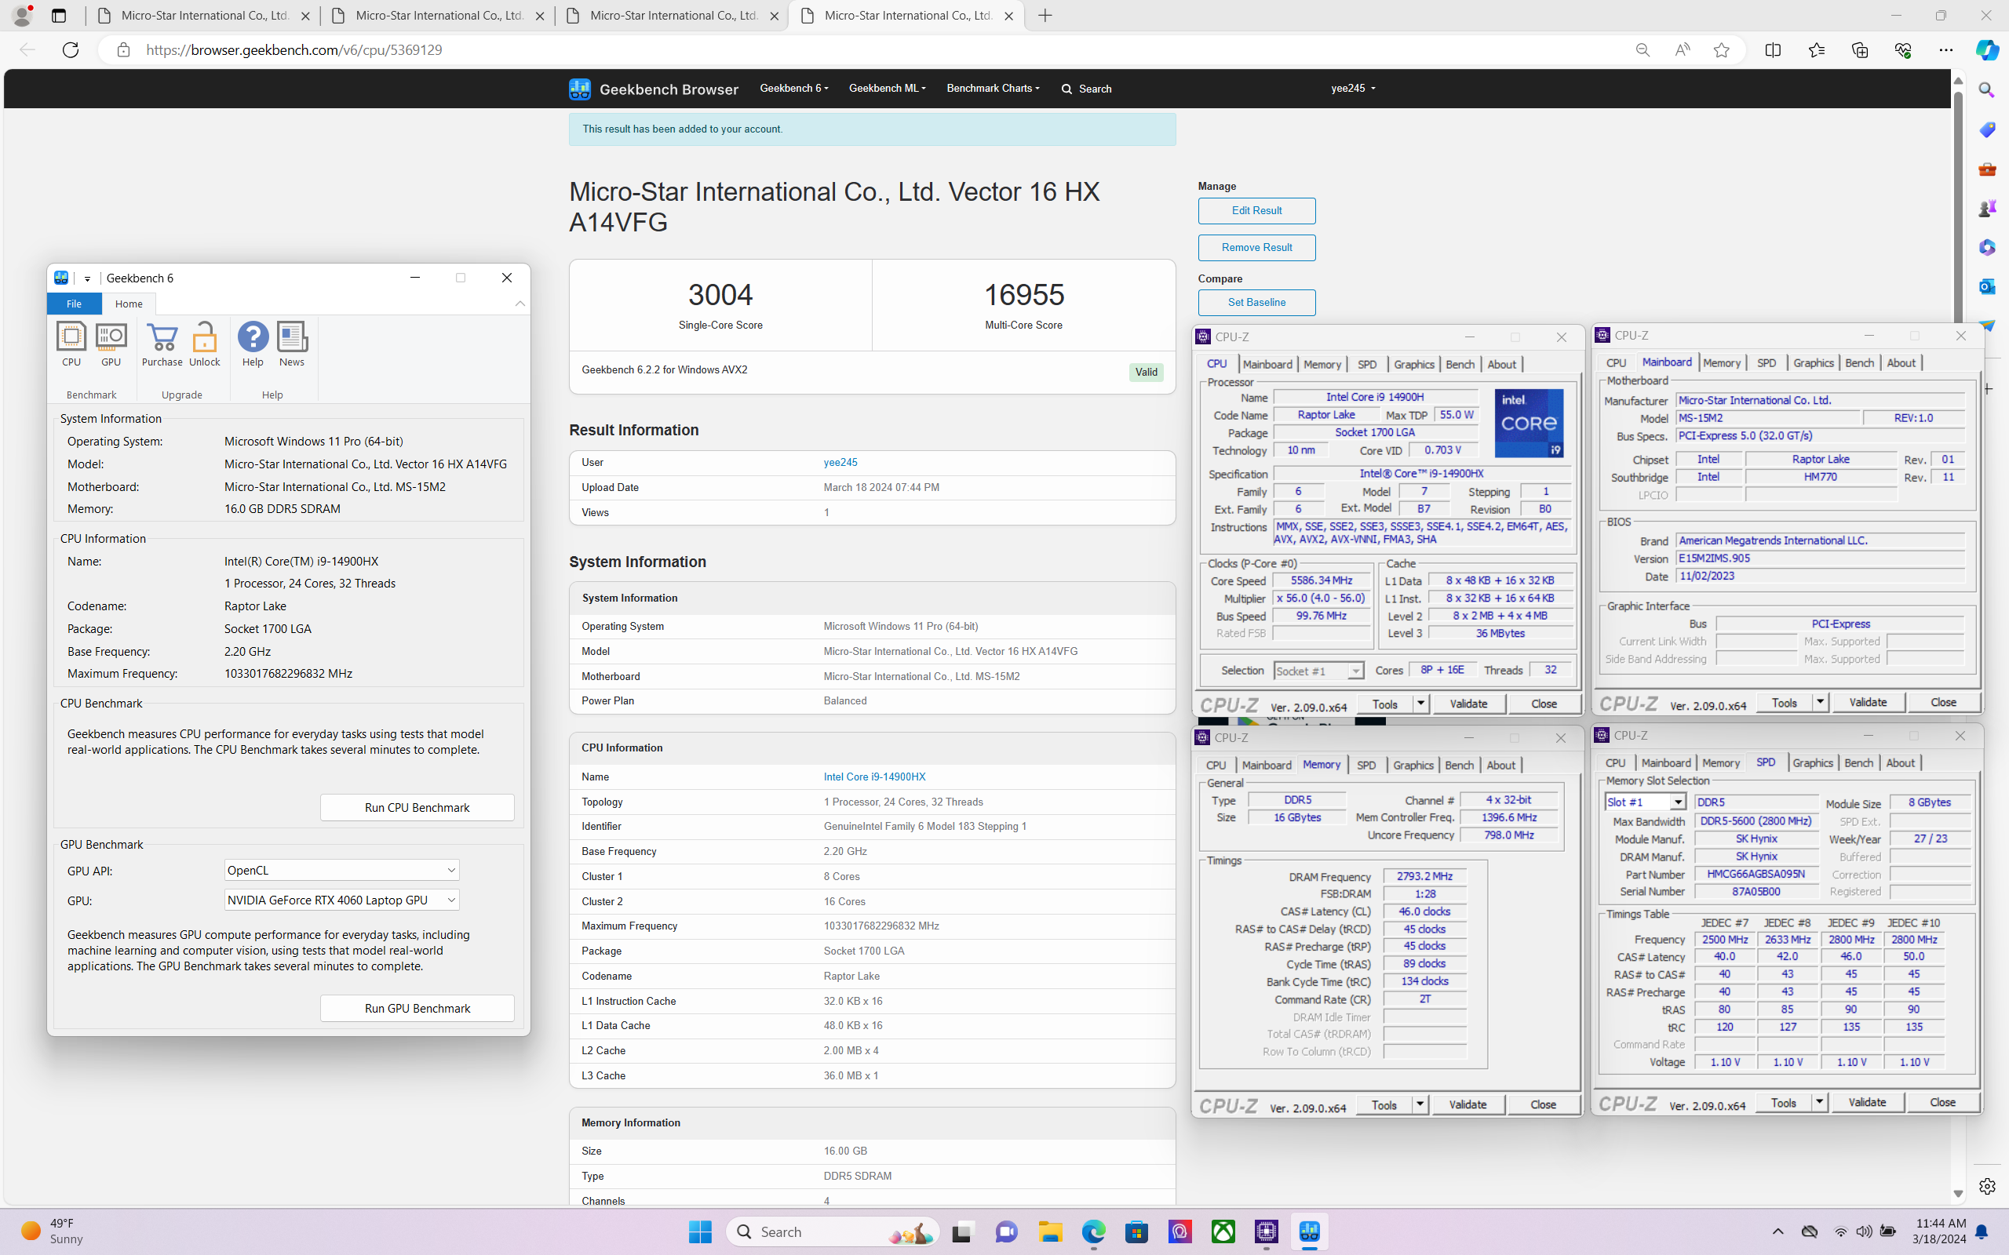Select About tab in CPU-Z SPD window
Viewport: 2009px width, 1255px height.
coord(1900,762)
